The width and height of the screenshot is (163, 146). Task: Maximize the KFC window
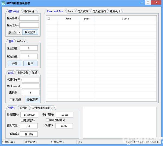148,3
